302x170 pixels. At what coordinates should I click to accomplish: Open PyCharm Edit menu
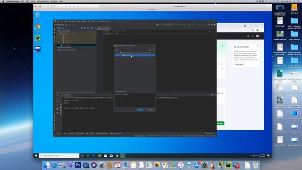62,21
